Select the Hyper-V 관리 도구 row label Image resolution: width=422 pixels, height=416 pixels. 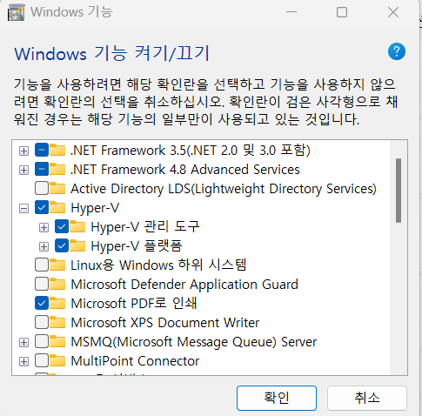point(145,227)
